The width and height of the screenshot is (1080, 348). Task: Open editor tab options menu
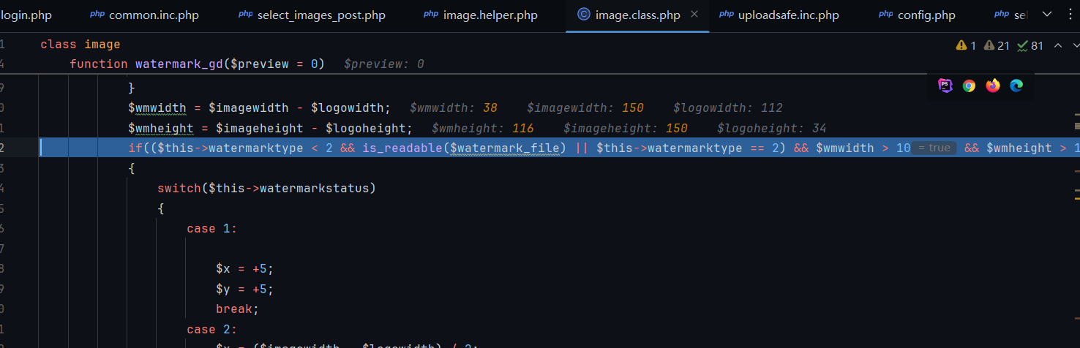click(x=1070, y=15)
